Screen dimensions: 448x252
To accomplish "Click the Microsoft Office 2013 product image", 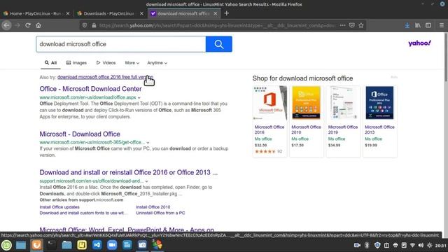I will pyautogui.click(x=379, y=103).
